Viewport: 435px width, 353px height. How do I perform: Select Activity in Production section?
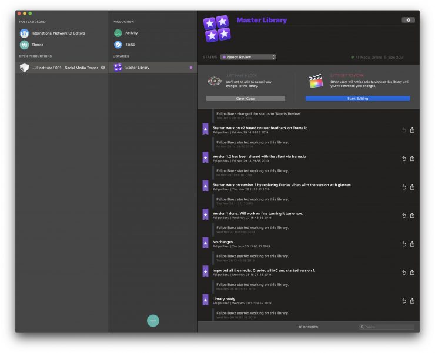click(131, 33)
